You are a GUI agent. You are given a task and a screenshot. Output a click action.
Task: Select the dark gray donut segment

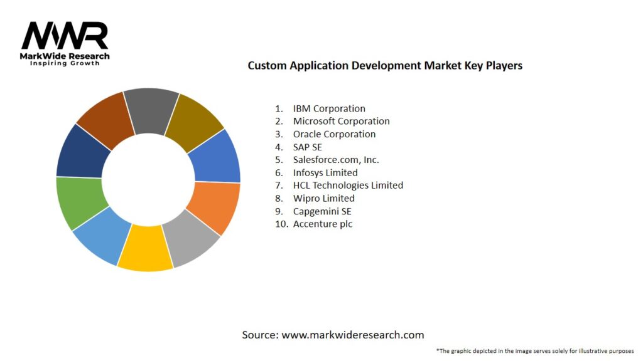pos(151,111)
